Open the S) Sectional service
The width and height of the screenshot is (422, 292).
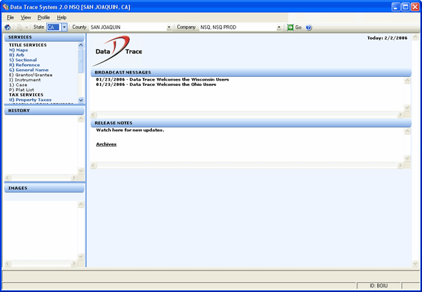point(23,60)
